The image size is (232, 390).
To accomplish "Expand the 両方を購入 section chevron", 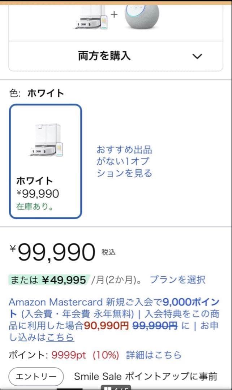I will 197,56.
